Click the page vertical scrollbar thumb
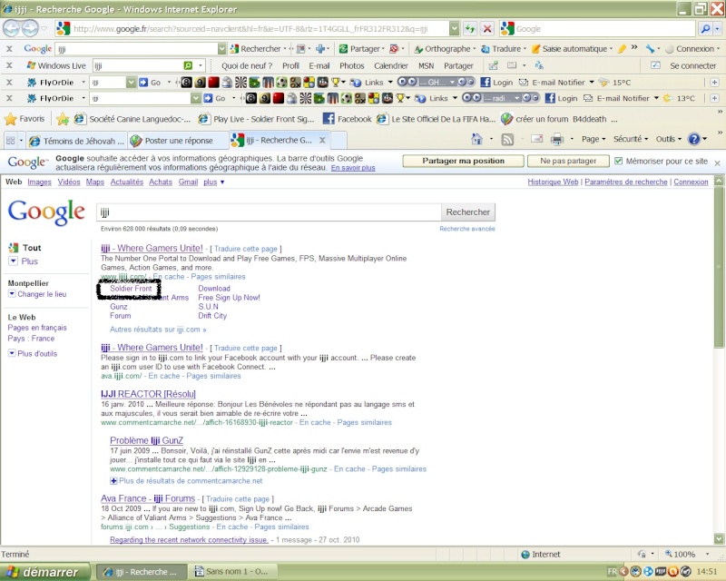726x581 pixels. click(719, 266)
